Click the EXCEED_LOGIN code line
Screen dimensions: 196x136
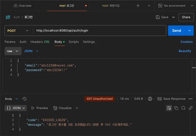coord(48,120)
